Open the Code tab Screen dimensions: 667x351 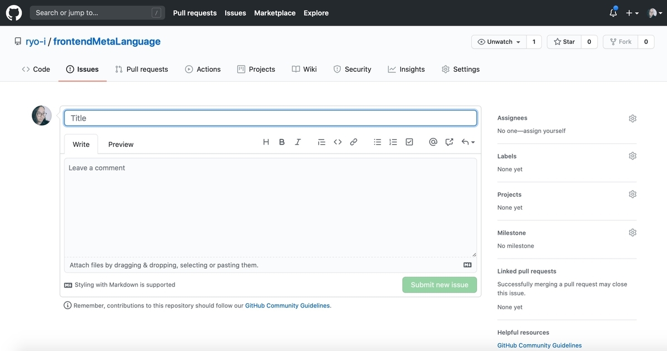tap(36, 69)
